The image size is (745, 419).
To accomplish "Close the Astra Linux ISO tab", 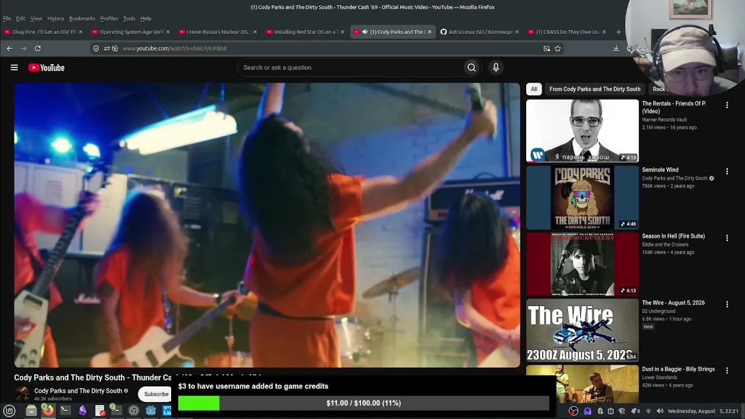I will [x=517, y=32].
